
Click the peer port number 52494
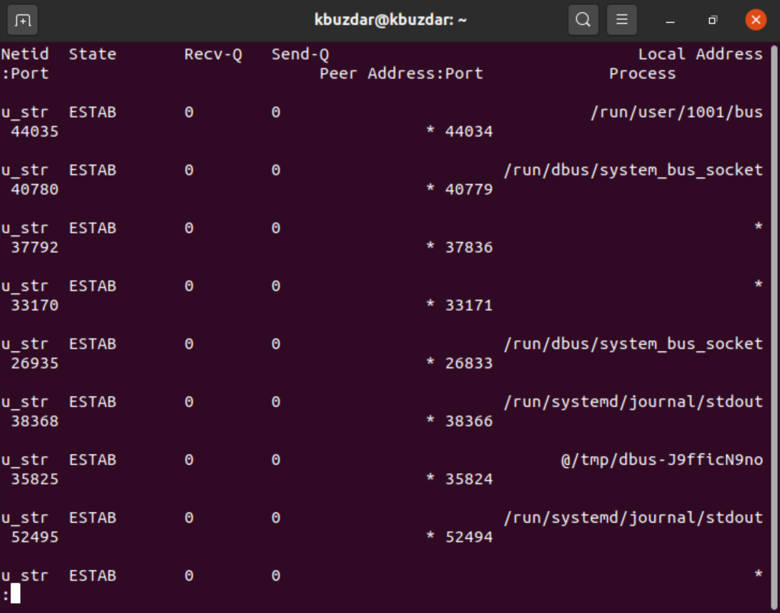(x=468, y=537)
